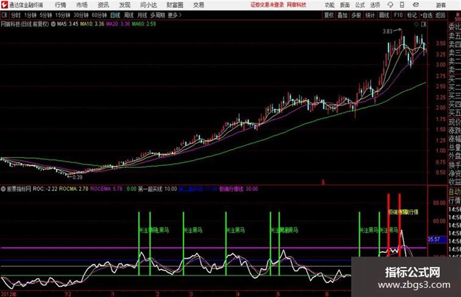461x297 pixels.
Task: Click the 返回 back button
Action: (x=440, y=15)
